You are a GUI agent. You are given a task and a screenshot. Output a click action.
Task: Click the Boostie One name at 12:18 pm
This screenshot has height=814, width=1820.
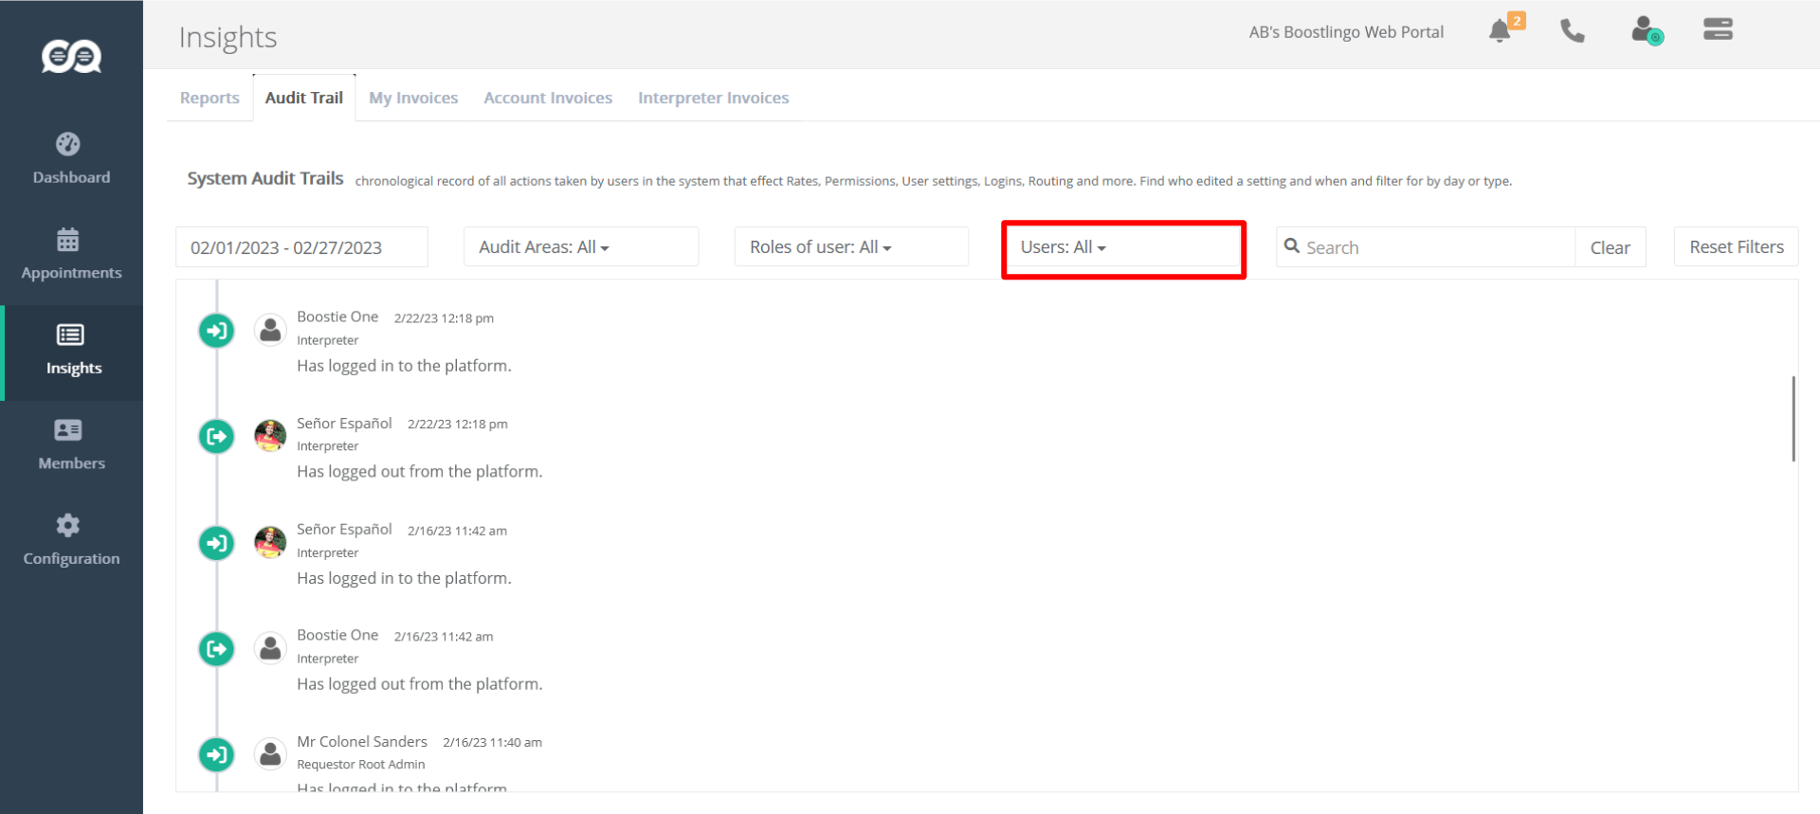coord(337,317)
